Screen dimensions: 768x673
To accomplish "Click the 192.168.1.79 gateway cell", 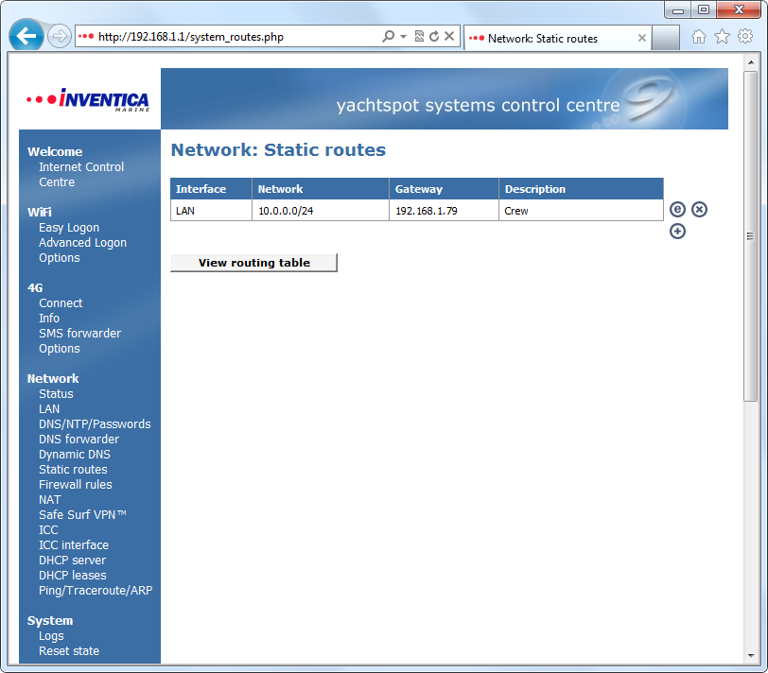I will [444, 211].
